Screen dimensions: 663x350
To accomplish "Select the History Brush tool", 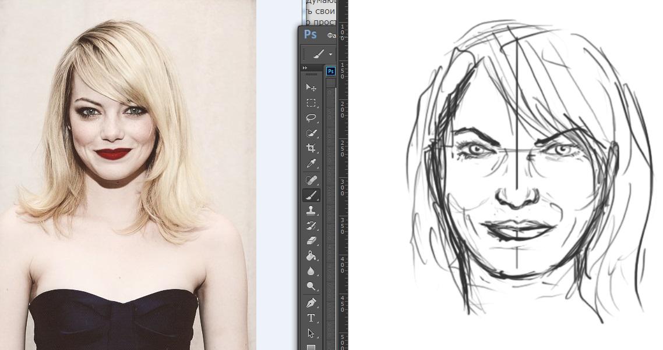I will [x=311, y=226].
